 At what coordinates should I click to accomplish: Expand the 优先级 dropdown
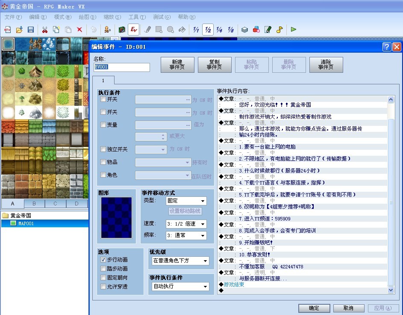pos(180,261)
